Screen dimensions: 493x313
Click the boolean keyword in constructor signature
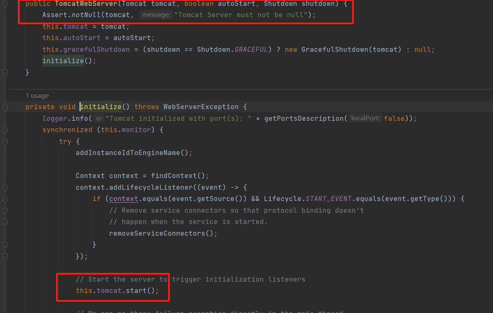tap(199, 4)
